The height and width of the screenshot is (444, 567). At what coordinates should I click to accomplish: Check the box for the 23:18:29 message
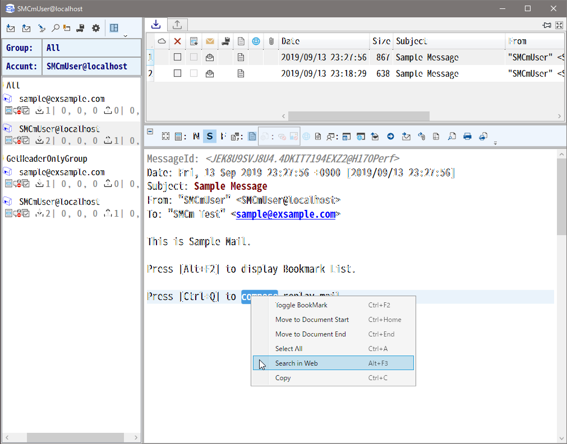tap(177, 73)
